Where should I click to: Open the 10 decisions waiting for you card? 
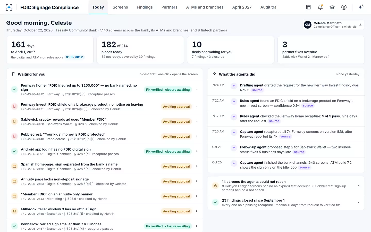click(x=231, y=50)
